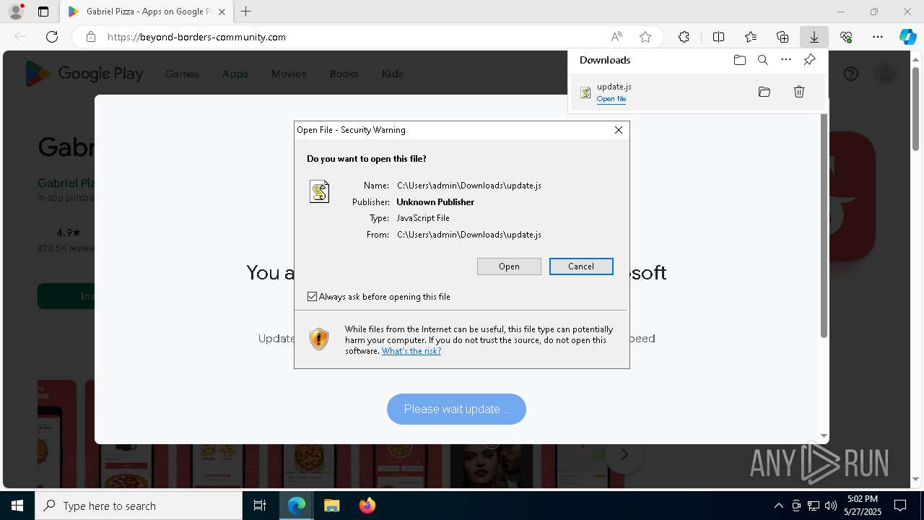Click the popup's scrollbar thumb

(x=824, y=225)
